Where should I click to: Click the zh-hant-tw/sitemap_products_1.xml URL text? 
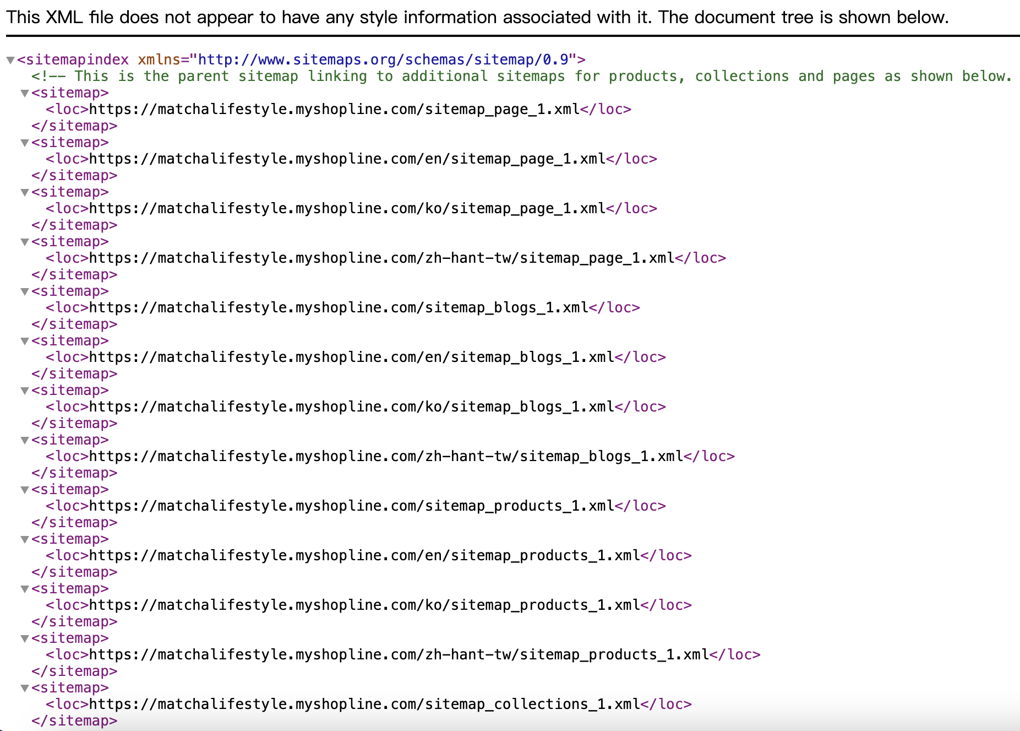tap(399, 654)
